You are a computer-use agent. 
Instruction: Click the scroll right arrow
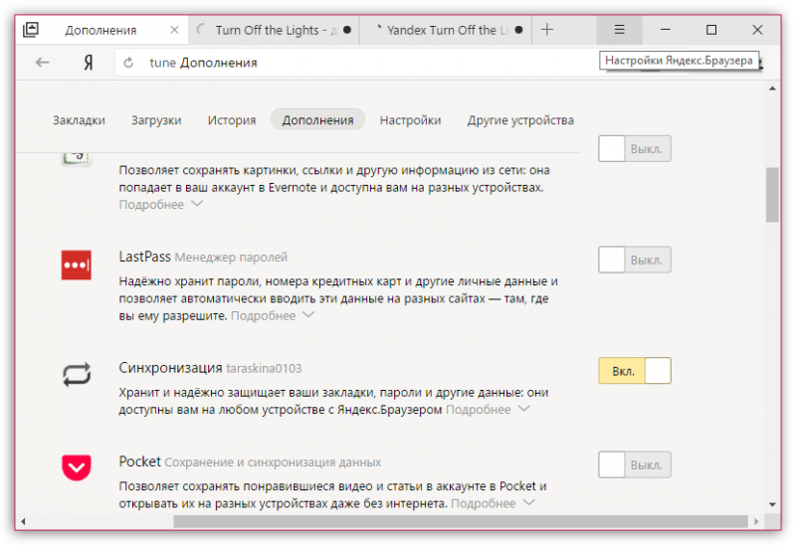click(756, 521)
